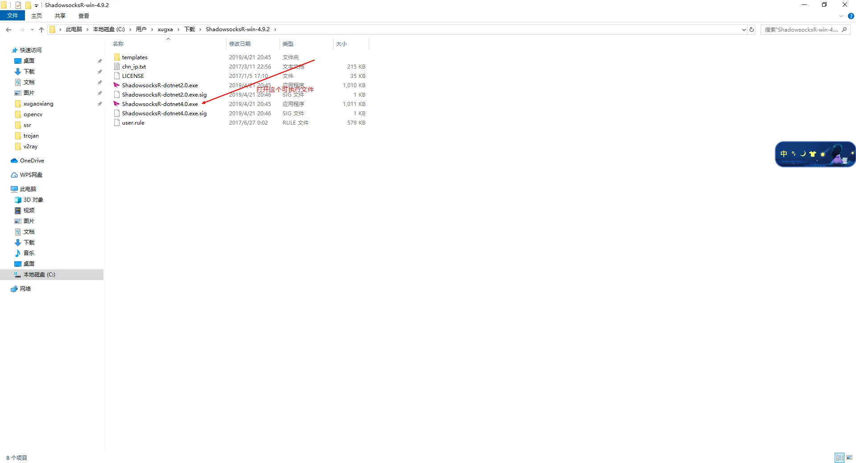Select the templates folder

(135, 57)
